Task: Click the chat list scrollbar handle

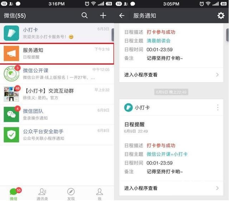Action: click(113, 35)
